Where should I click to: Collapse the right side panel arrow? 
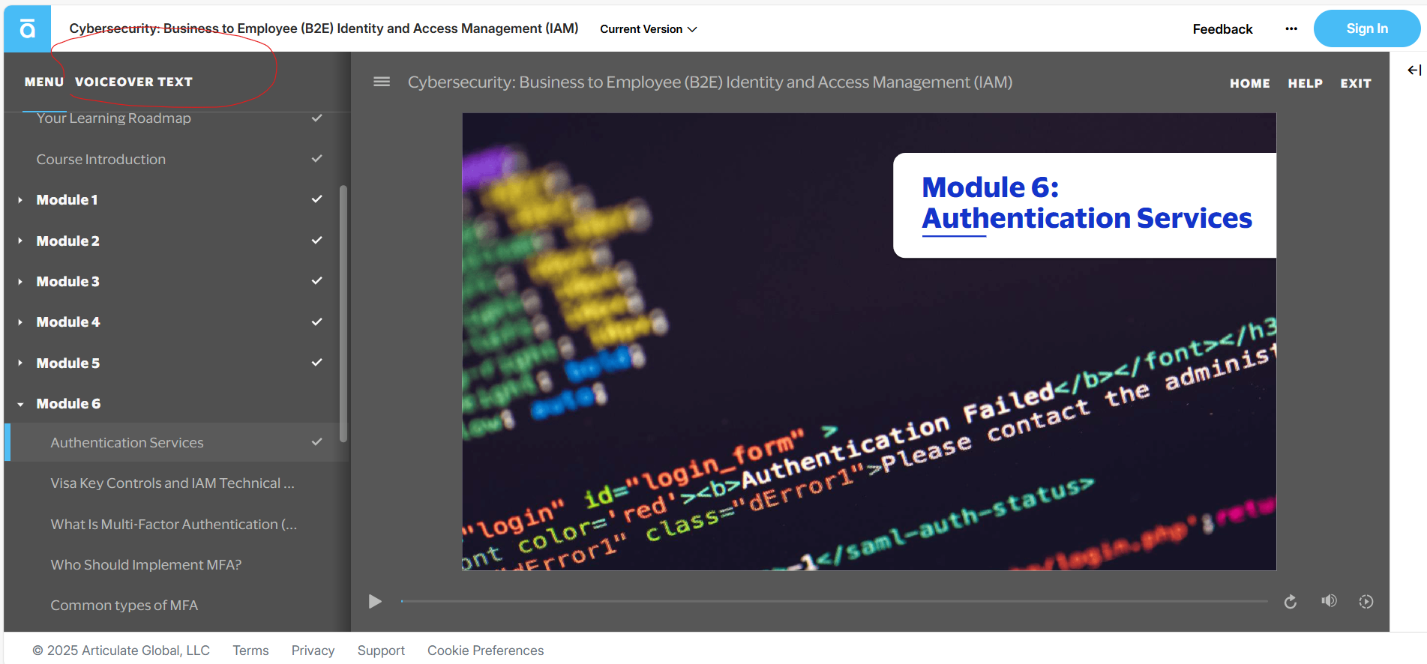coord(1414,70)
